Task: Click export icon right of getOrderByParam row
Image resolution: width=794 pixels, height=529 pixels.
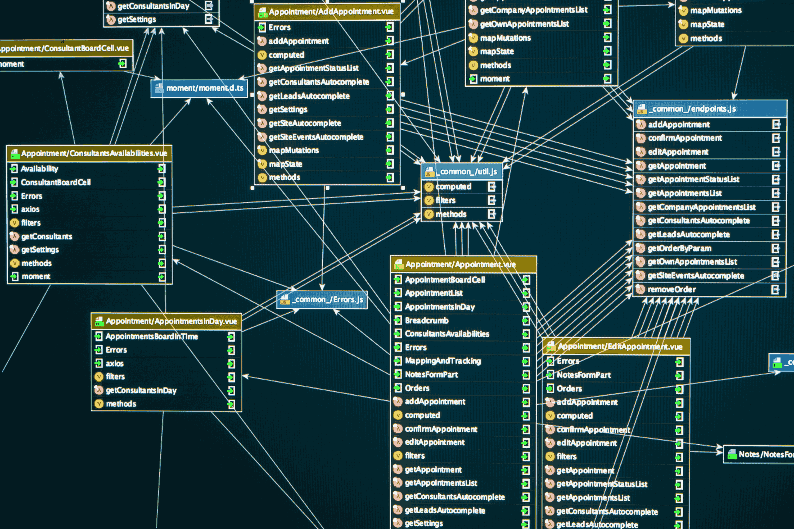Action: [776, 248]
